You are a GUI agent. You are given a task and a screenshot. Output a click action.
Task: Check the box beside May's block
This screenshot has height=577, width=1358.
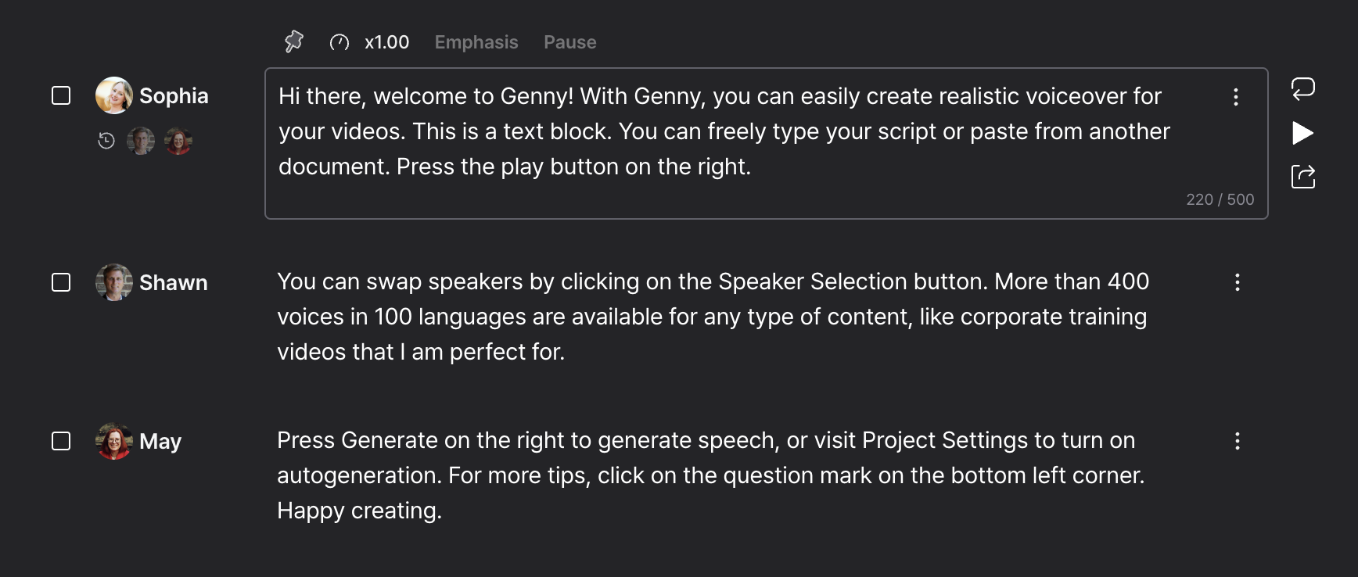61,441
